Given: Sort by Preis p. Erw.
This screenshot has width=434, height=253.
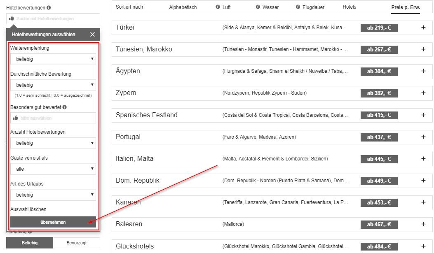Looking at the screenshot, I should tap(406, 7).
